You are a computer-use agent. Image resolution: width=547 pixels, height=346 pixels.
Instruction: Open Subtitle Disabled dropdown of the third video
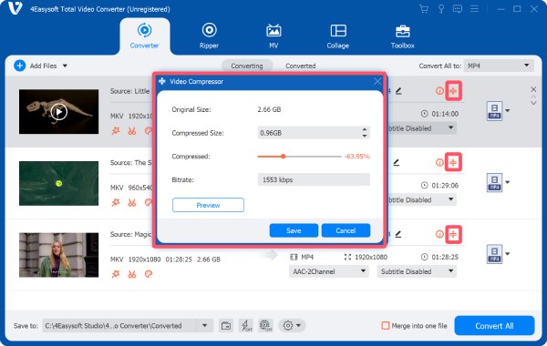tap(417, 271)
